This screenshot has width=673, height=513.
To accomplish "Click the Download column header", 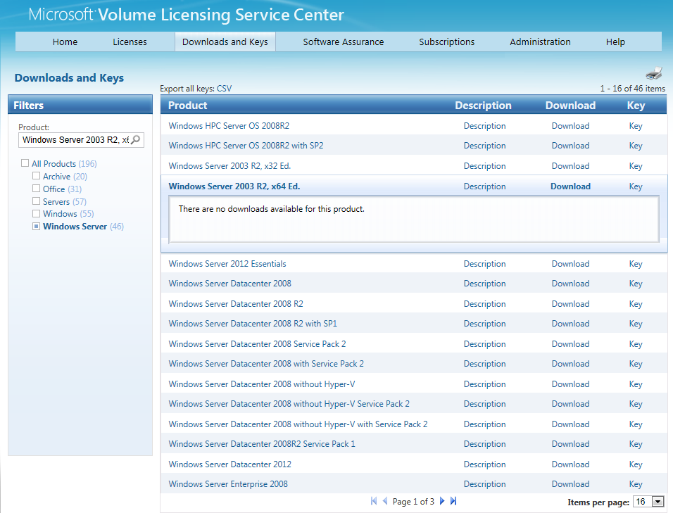I will [x=570, y=106].
